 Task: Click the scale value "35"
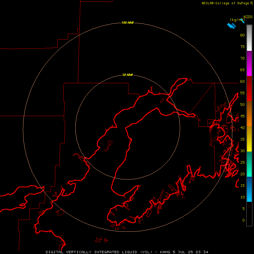tap(242, 139)
